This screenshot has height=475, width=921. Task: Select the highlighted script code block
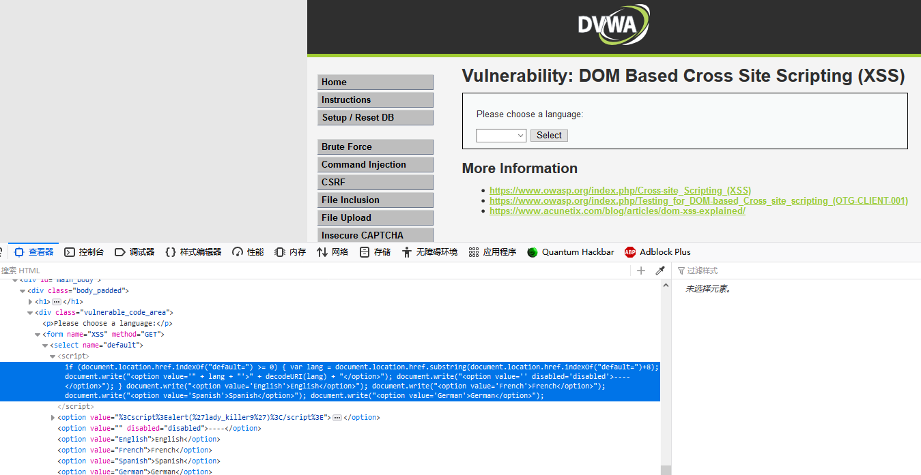click(330, 382)
